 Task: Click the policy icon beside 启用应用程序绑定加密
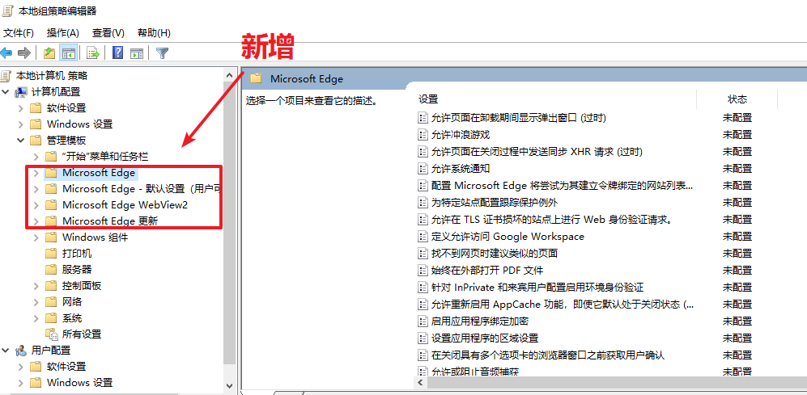coord(423,321)
